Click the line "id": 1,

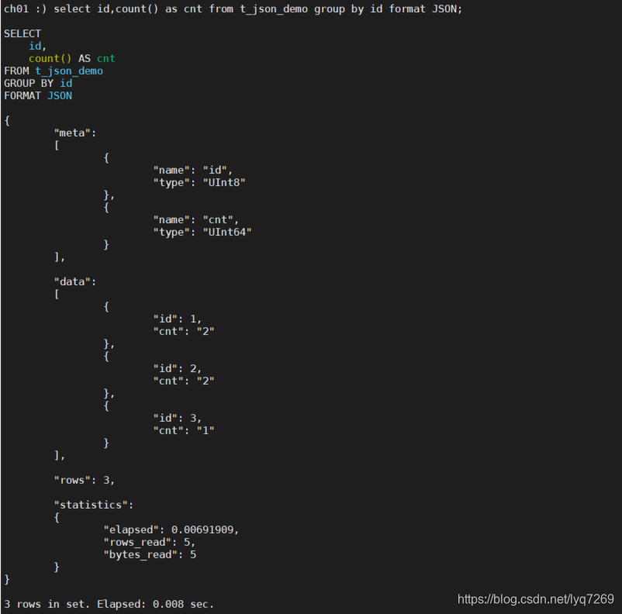178,319
